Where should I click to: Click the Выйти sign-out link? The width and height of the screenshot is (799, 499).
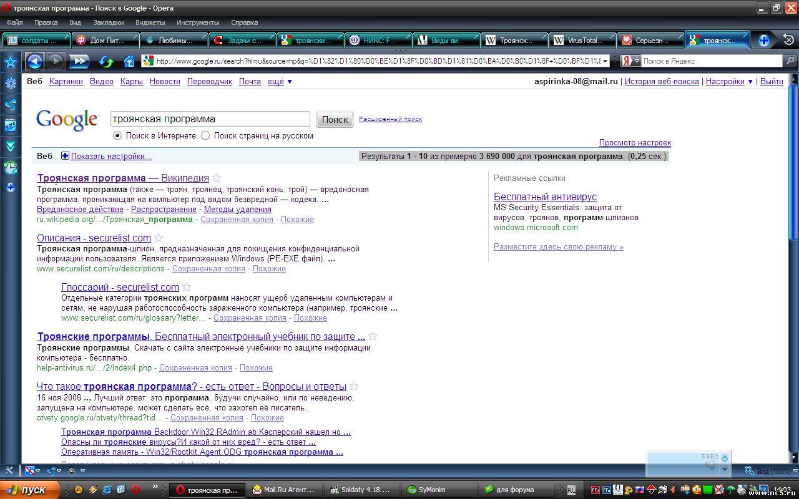coord(772,82)
